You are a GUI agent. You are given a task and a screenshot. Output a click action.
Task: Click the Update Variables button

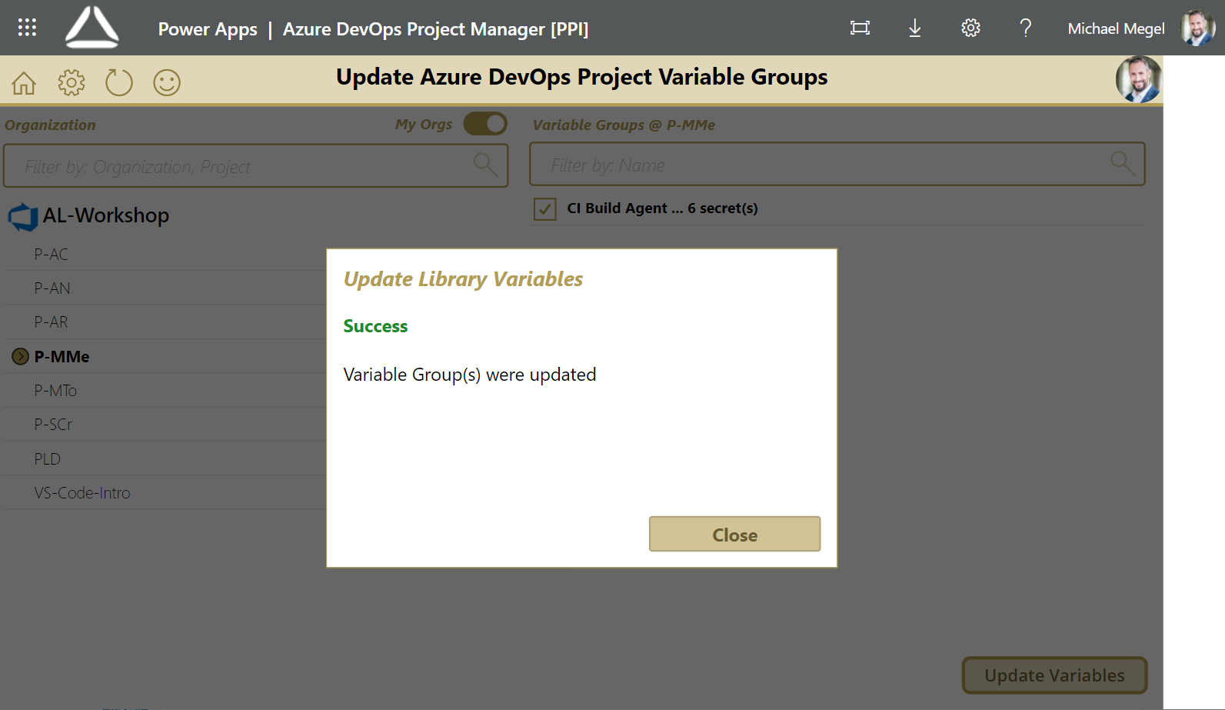pos(1054,675)
